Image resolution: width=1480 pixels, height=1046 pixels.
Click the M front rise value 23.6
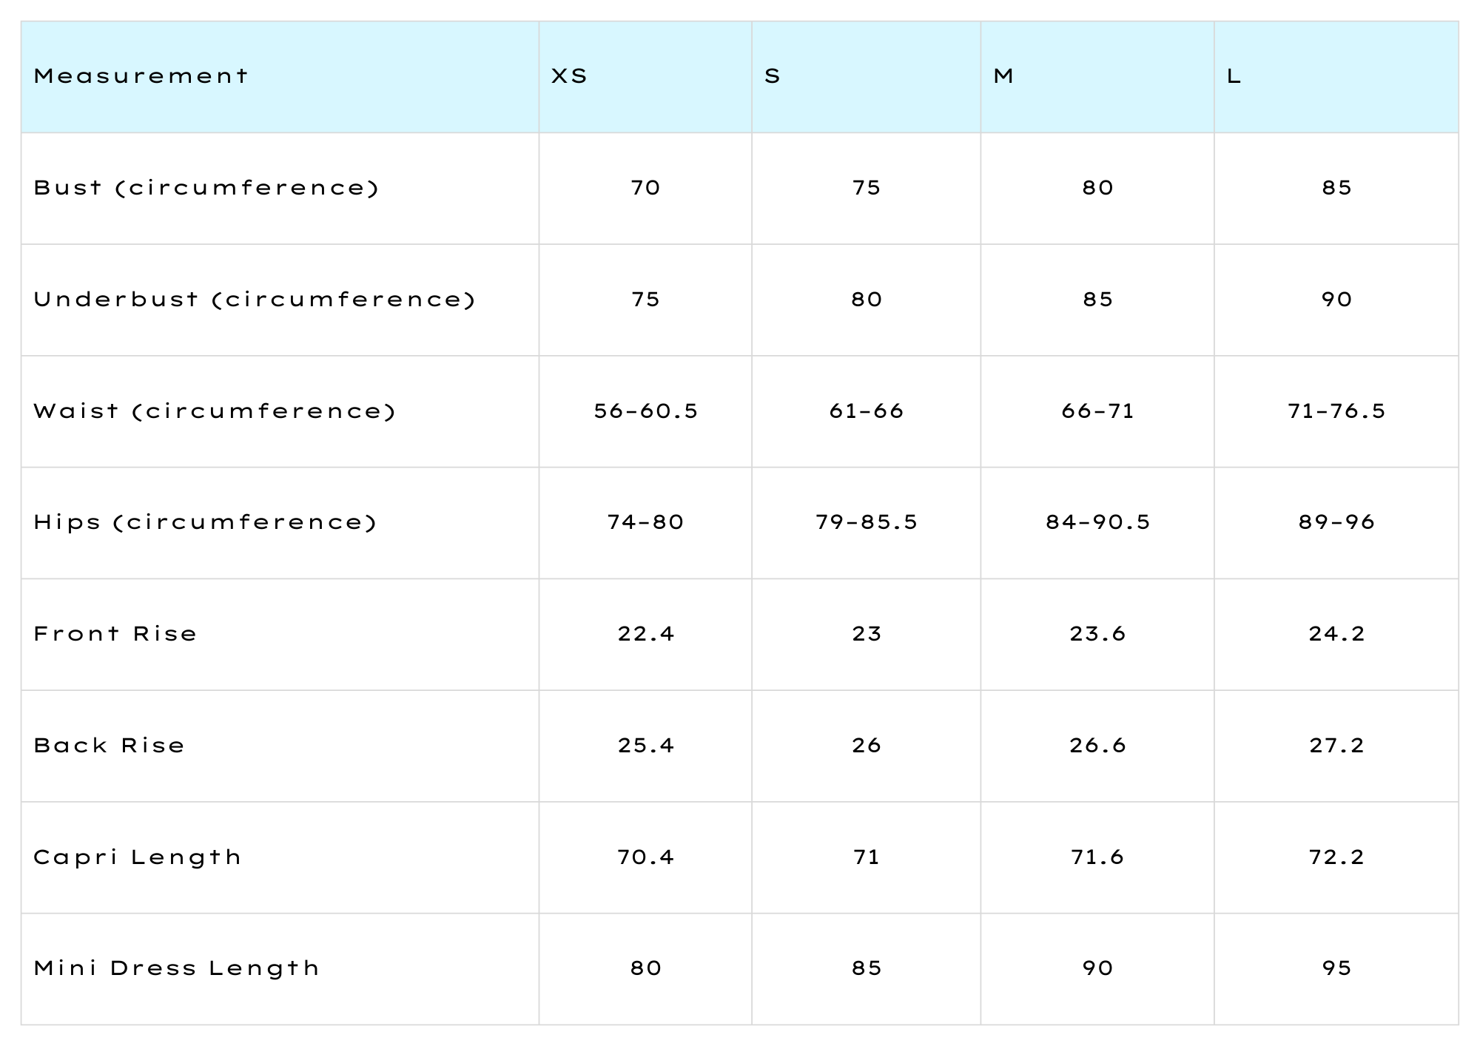pyautogui.click(x=1097, y=634)
